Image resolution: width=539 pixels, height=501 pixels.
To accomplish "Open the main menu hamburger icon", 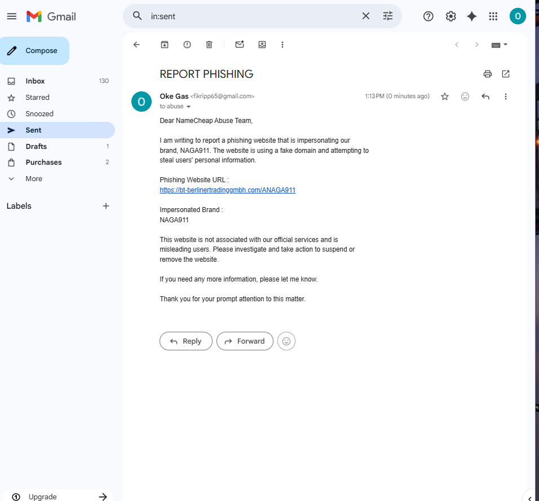I will (x=12, y=16).
